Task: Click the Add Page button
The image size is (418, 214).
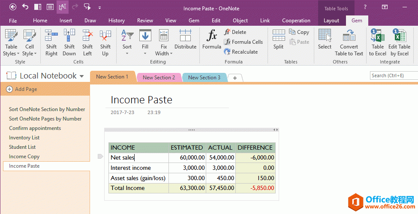Action: point(22,89)
